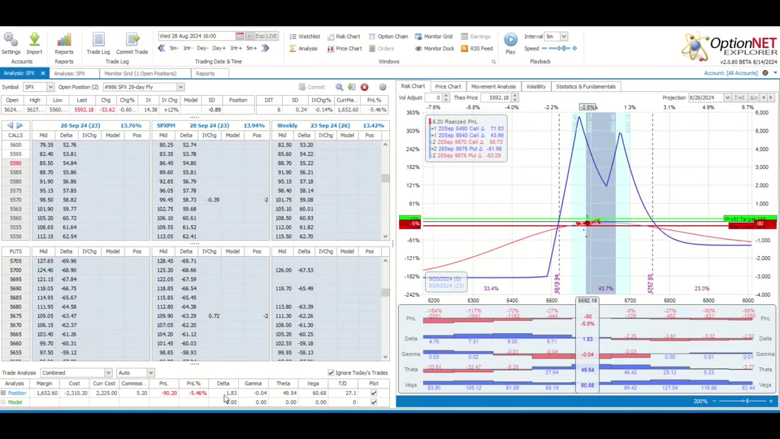This screenshot has width=780, height=439.
Task: Toggle the LIVE mode button
Action: point(271,36)
